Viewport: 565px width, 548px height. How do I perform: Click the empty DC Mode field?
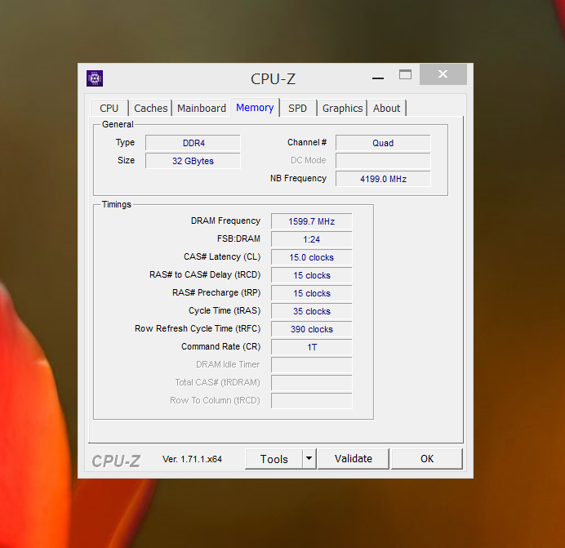(x=383, y=161)
